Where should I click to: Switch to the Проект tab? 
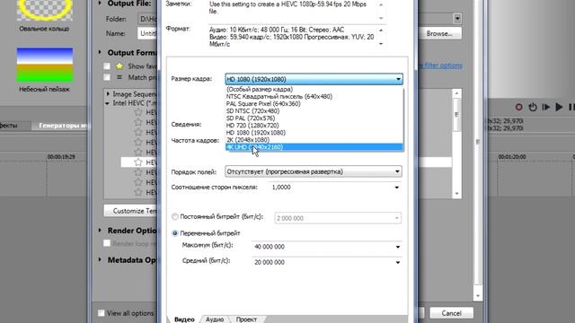click(x=246, y=319)
